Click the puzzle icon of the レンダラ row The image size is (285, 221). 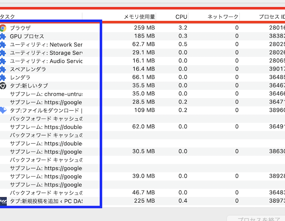point(2,77)
